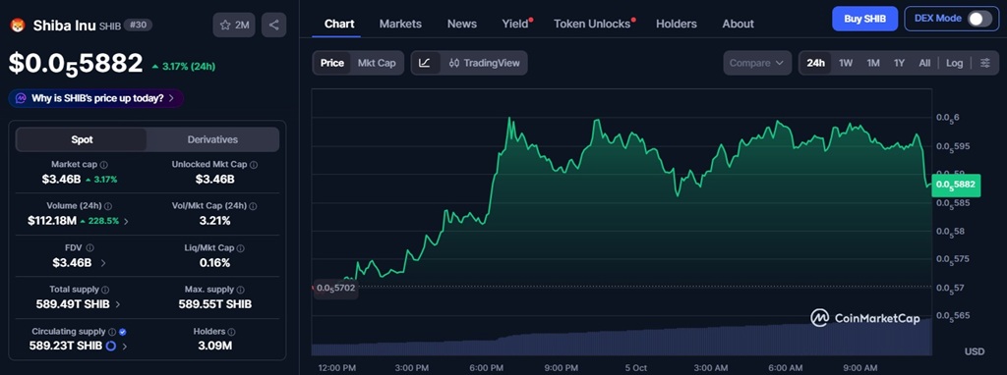The image size is (1007, 375).
Task: Expand Circulating supply details chevron
Action: click(125, 347)
